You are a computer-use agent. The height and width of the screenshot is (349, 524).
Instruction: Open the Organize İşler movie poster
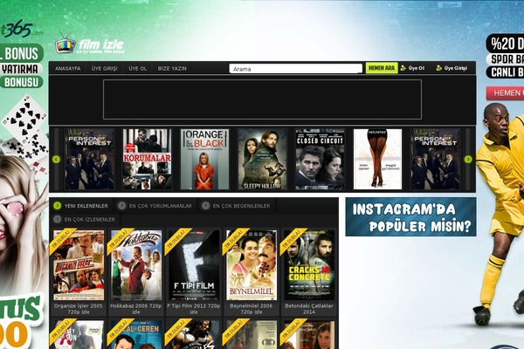(79, 265)
